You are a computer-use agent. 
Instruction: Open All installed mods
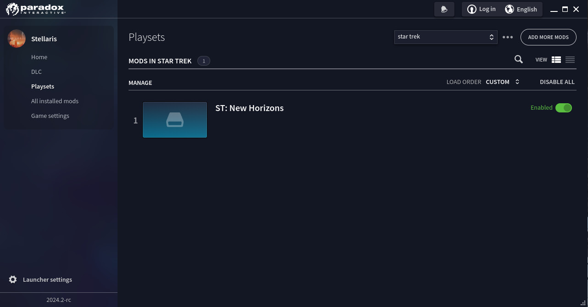(x=55, y=101)
